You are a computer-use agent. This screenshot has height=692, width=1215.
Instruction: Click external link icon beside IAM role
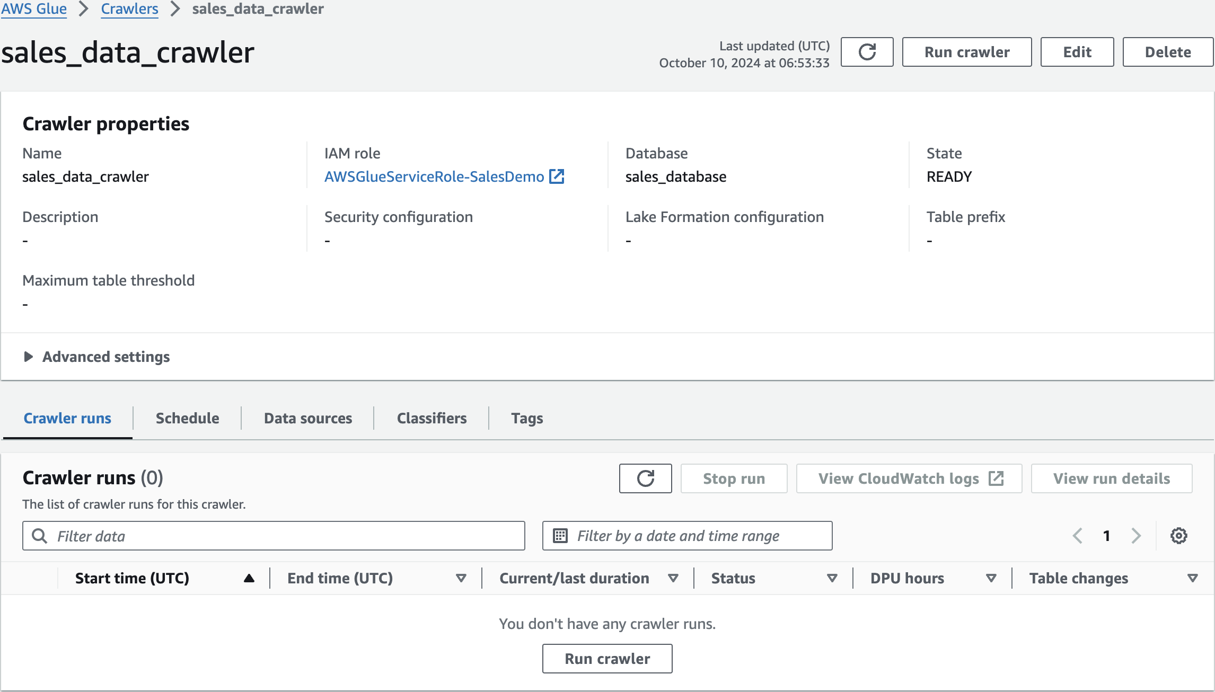pyautogui.click(x=557, y=176)
